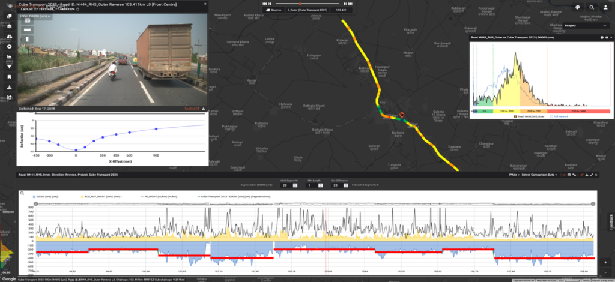This screenshot has width=615, height=282.
Task: Skip to first frame in playback bar
Action: (x=264, y=3)
